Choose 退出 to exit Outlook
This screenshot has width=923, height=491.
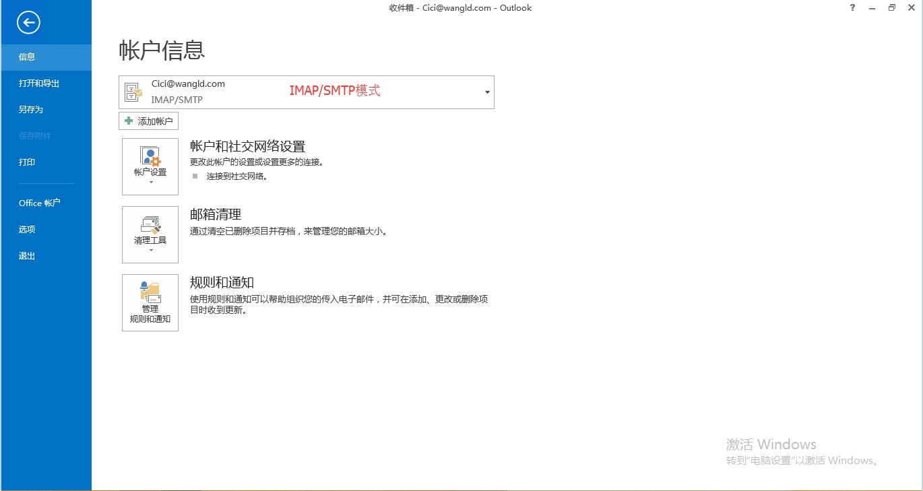coord(46,256)
